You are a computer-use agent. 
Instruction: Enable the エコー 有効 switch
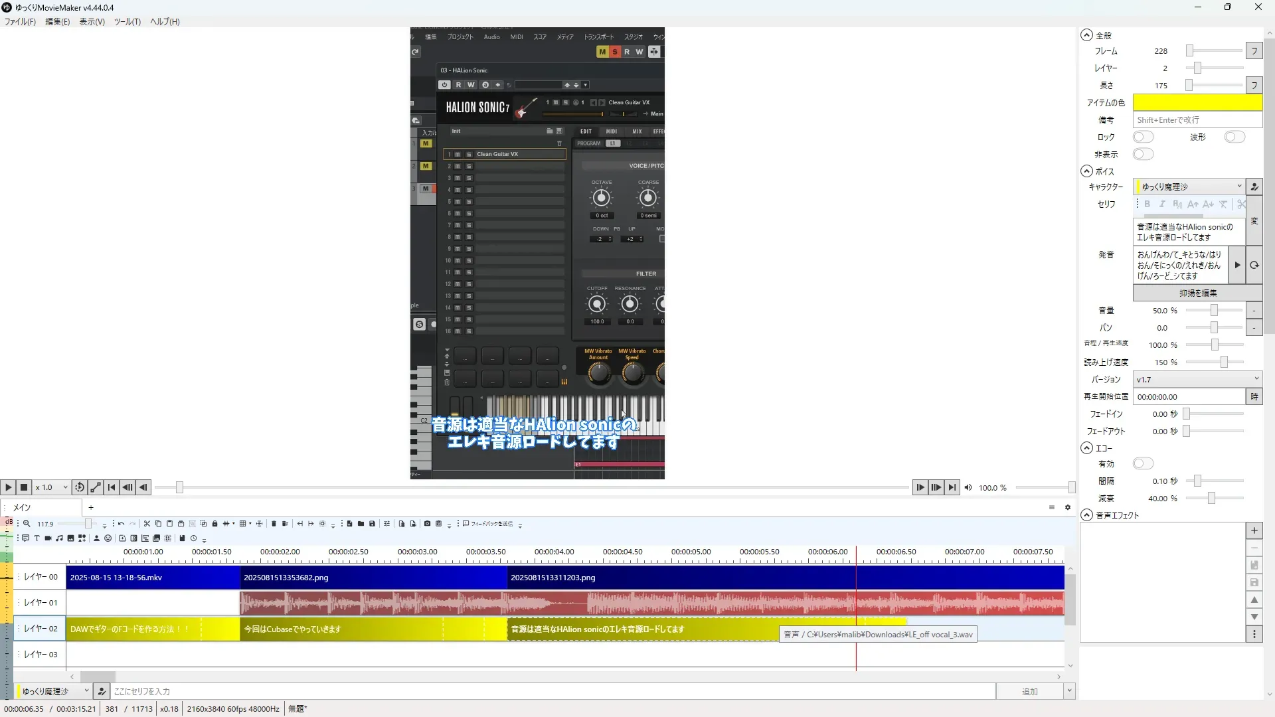1142,463
